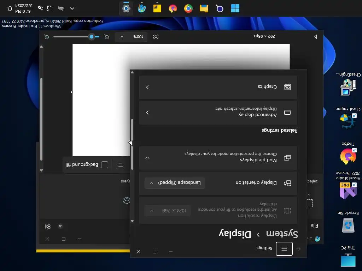Switch to the Settings app in the taskbar
The height and width of the screenshot is (271, 362).
(x=126, y=8)
